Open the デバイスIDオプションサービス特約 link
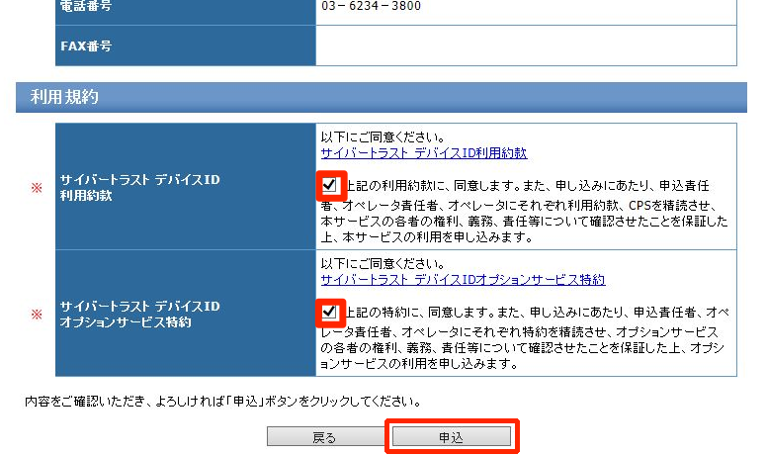The width and height of the screenshot is (766, 455). point(463,281)
